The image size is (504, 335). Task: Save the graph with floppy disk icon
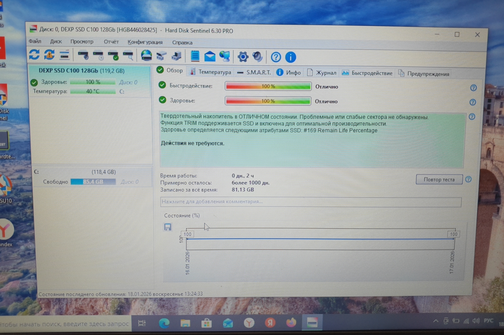tap(168, 227)
